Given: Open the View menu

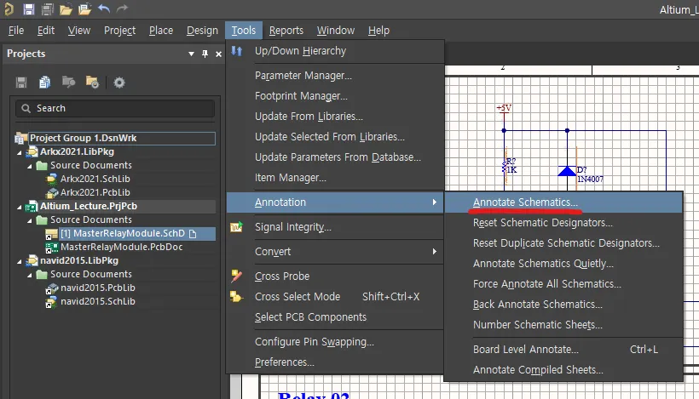Looking at the screenshot, I should click(79, 31).
